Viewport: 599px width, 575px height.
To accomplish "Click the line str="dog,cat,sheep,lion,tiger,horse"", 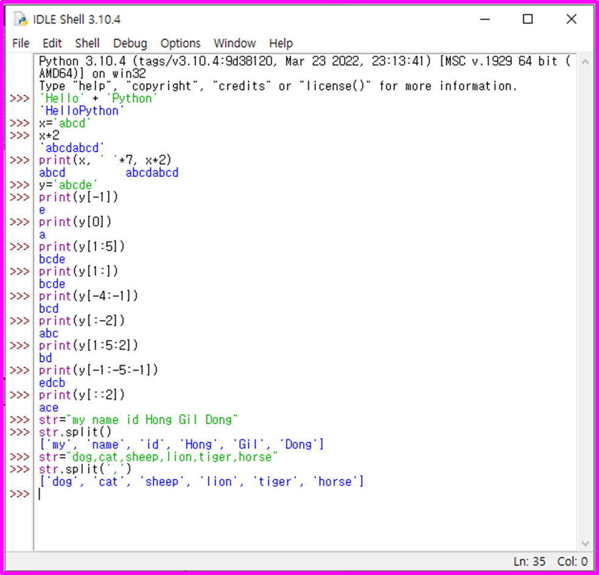I will 158,457.
